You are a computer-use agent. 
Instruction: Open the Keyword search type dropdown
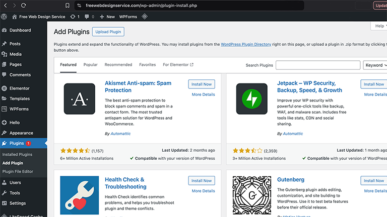[x=375, y=65]
